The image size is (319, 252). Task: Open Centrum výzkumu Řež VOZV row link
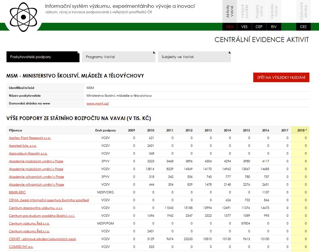click(29, 231)
